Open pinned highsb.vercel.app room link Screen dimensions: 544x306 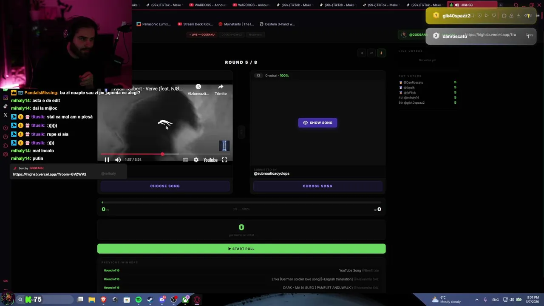point(50,174)
